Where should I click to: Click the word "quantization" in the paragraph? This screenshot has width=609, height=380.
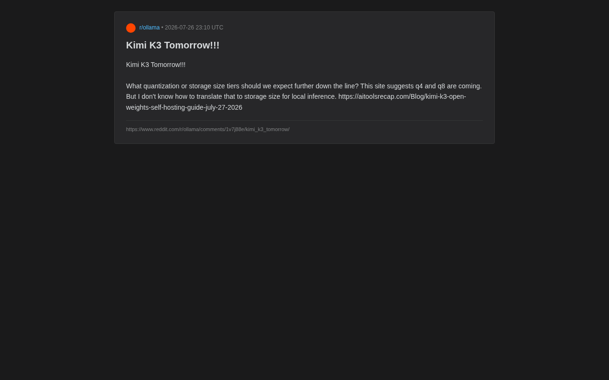161,86
